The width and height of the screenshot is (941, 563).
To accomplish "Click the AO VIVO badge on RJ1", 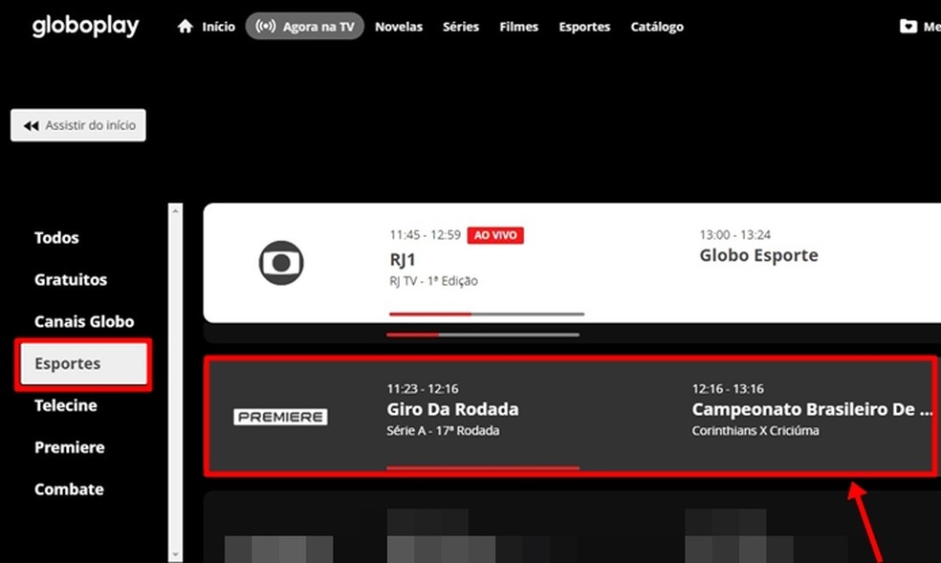I will (x=494, y=234).
